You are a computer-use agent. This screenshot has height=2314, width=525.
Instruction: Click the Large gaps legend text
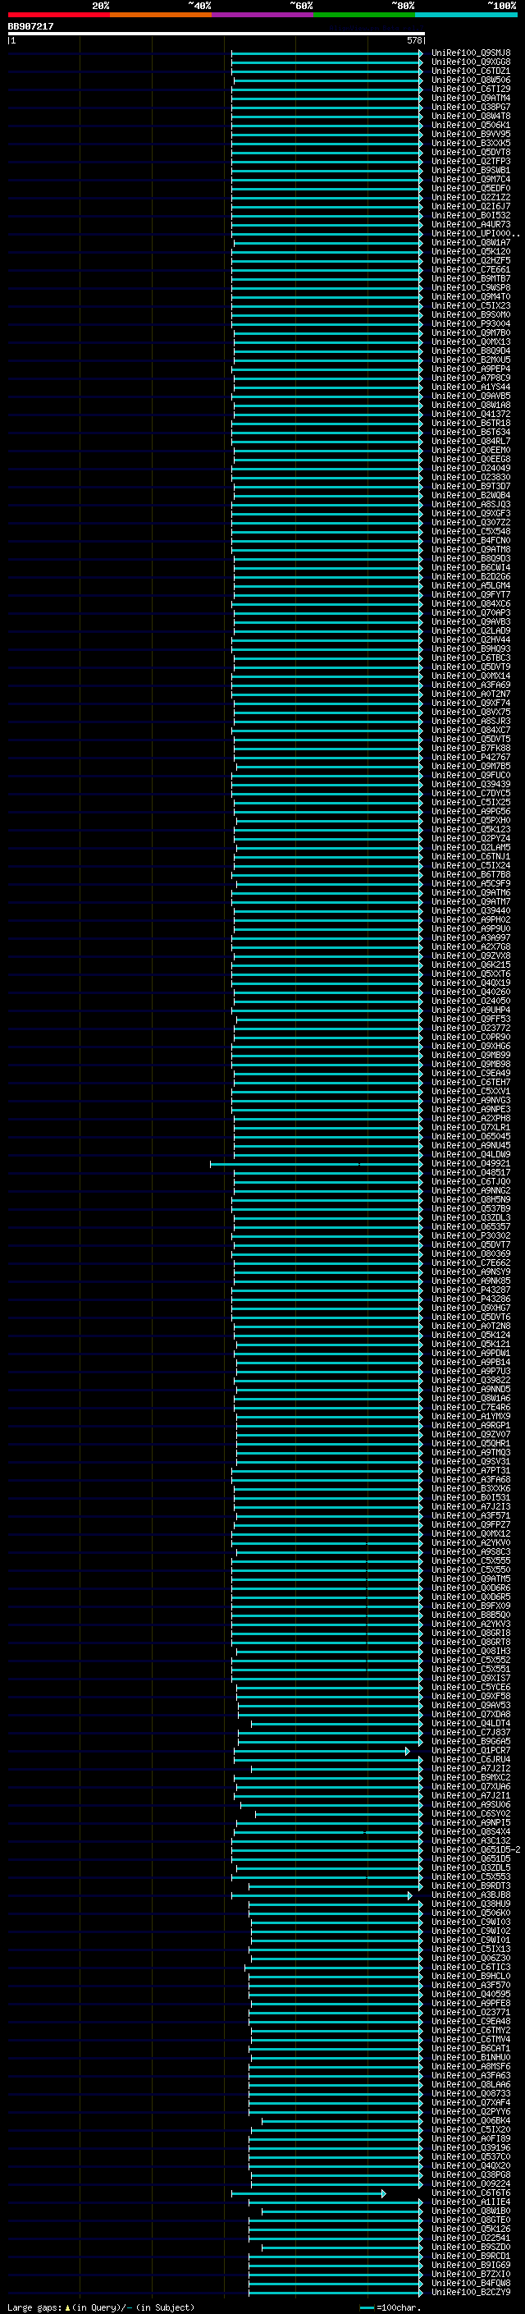click(101, 2307)
